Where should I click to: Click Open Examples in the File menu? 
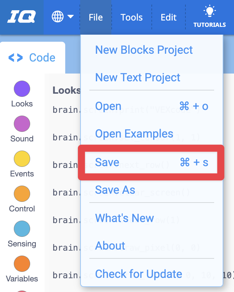pyautogui.click(x=134, y=134)
